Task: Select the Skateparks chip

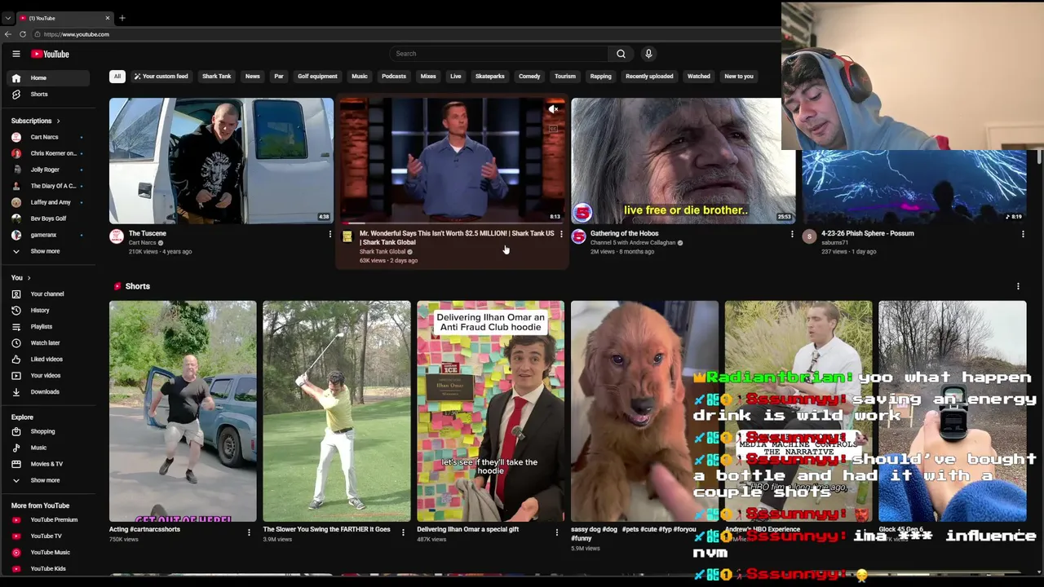Action: (490, 77)
